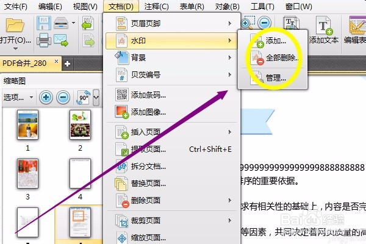Open the 裁剪页面 submenu
Viewport: 366px width, 244px height.
click(x=173, y=220)
